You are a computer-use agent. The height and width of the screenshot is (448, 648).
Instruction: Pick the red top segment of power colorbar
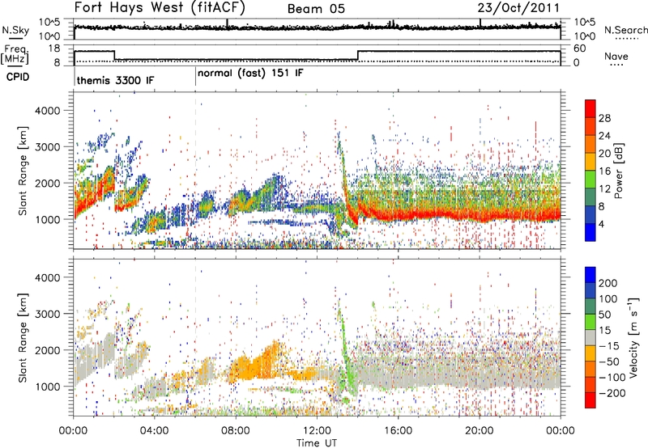point(590,108)
